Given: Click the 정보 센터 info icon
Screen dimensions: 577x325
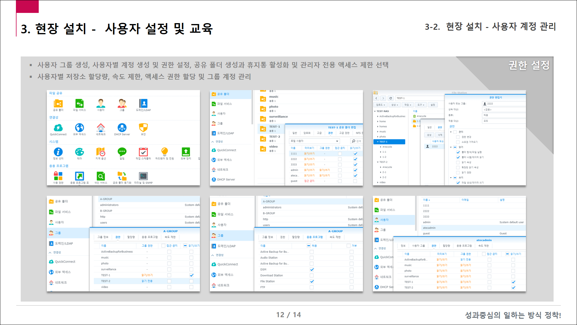Looking at the screenshot, I should pos(58,152).
